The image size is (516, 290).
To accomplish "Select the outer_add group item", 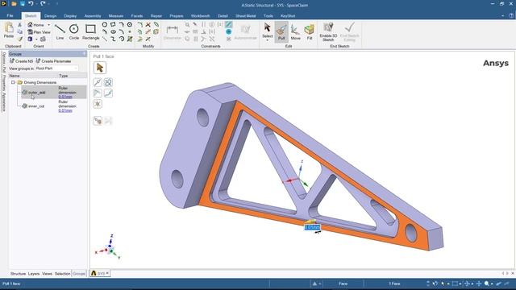I will click(34, 93).
